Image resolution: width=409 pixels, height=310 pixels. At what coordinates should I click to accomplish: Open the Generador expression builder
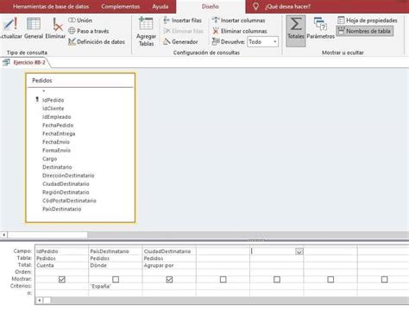click(180, 42)
